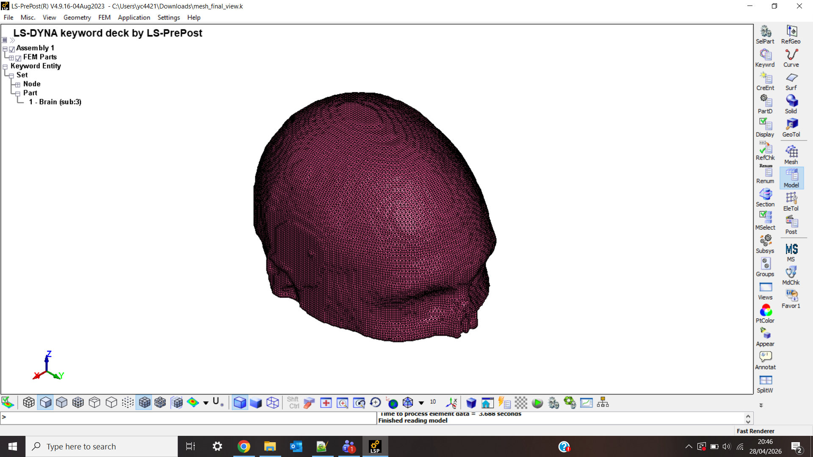Open the Section plane tool
Image resolution: width=813 pixels, height=457 pixels.
click(x=765, y=198)
